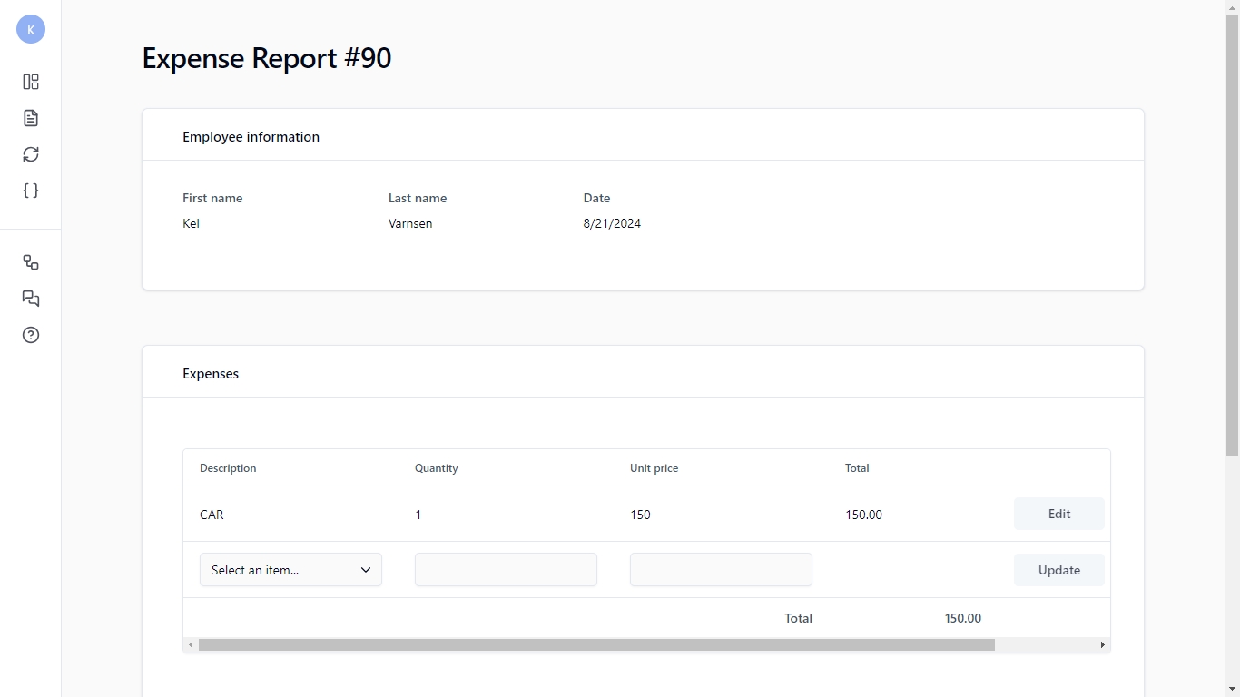Open the dashboard layout icon in sidebar
Viewport: 1240px width, 697px height.
click(31, 82)
